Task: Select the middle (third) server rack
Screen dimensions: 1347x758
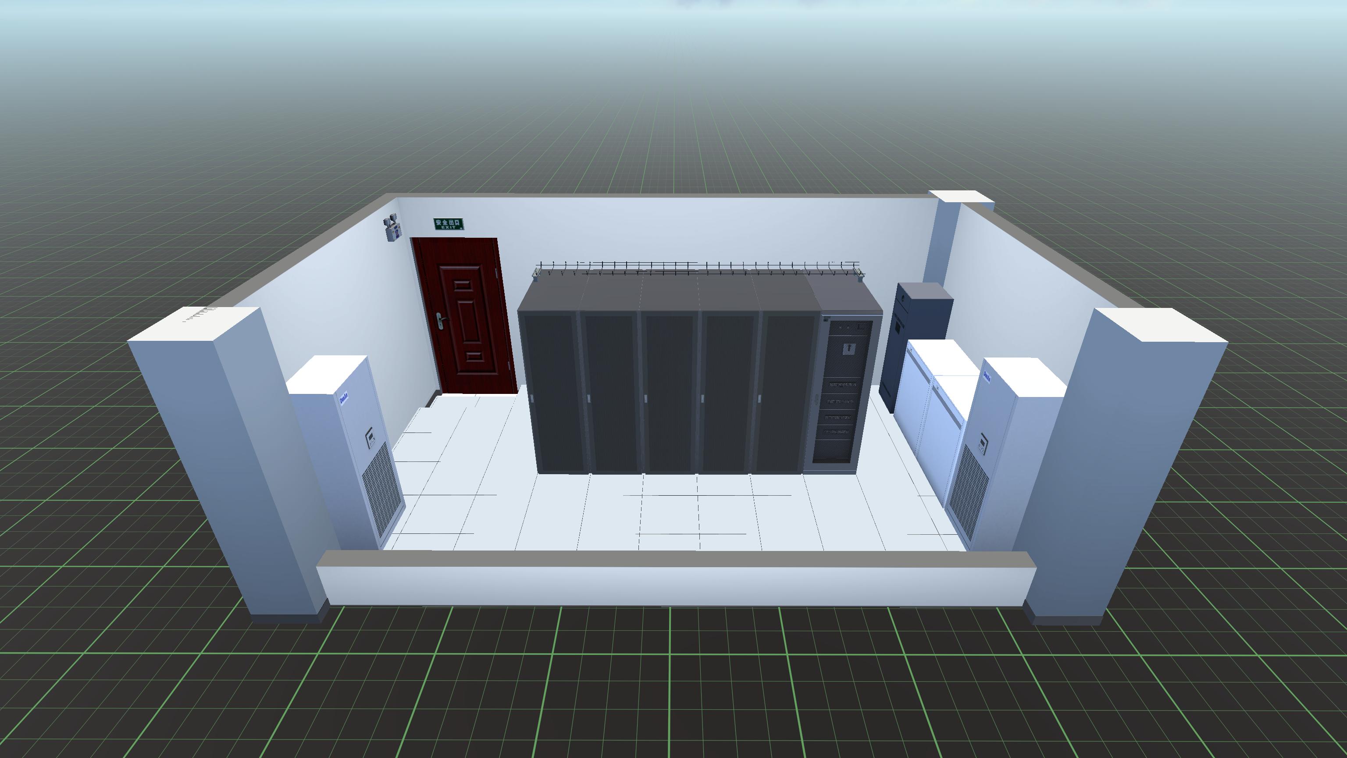Action: pos(671,392)
